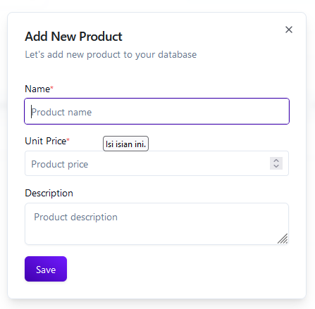This screenshot has width=315, height=309.
Task: Click the "Name" field label
Action: pyautogui.click(x=37, y=89)
